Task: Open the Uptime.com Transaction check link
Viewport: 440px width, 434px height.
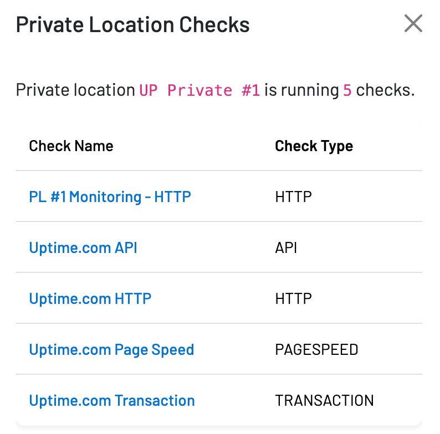Action: pyautogui.click(x=112, y=400)
